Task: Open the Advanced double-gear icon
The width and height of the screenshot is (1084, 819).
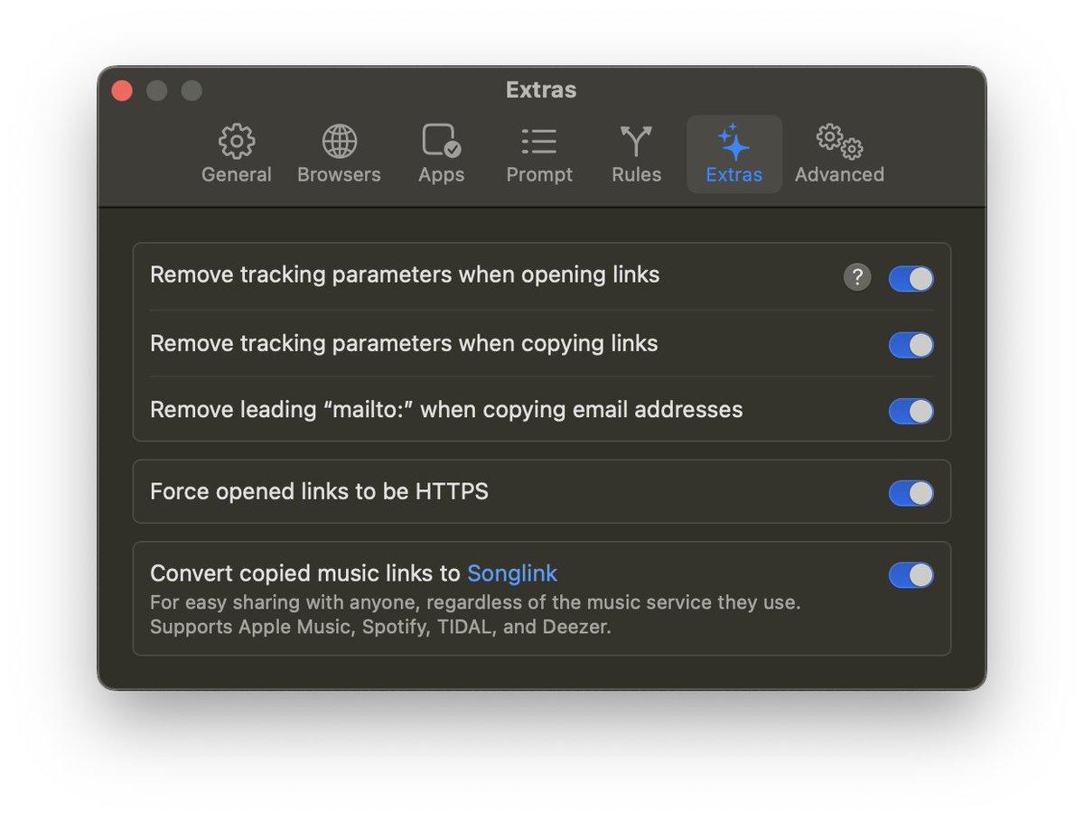Action: tap(840, 141)
